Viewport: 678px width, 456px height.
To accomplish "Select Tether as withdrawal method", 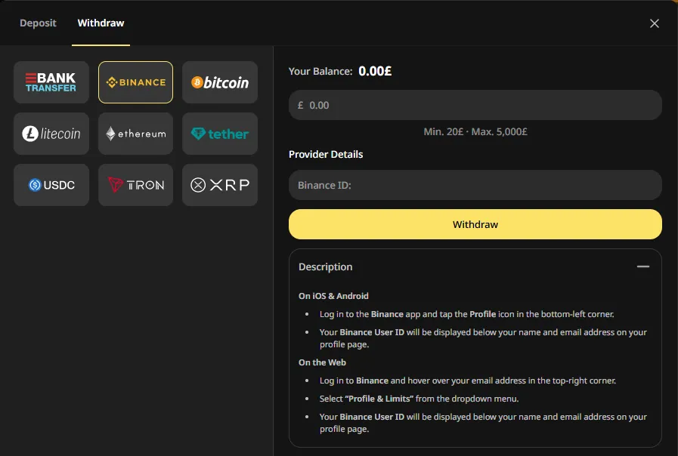I will tap(220, 134).
